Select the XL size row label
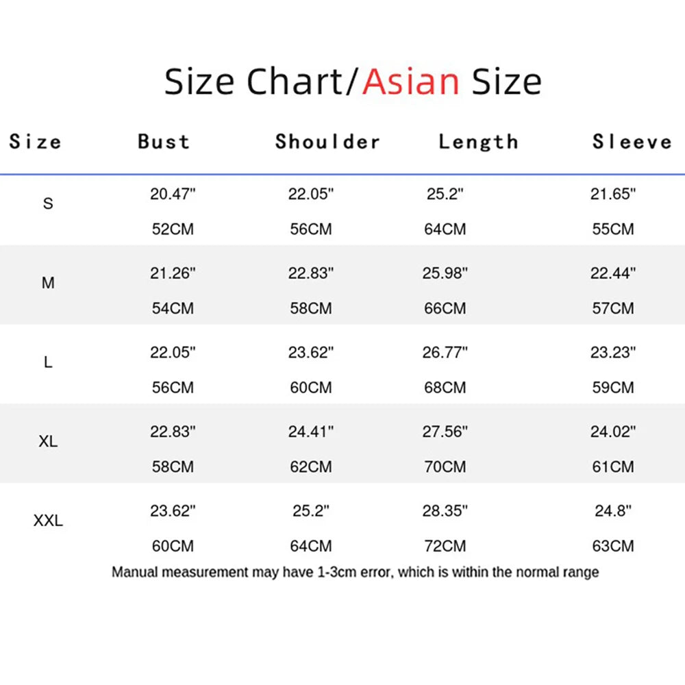Screen dimensions: 685x685 pyautogui.click(x=48, y=442)
